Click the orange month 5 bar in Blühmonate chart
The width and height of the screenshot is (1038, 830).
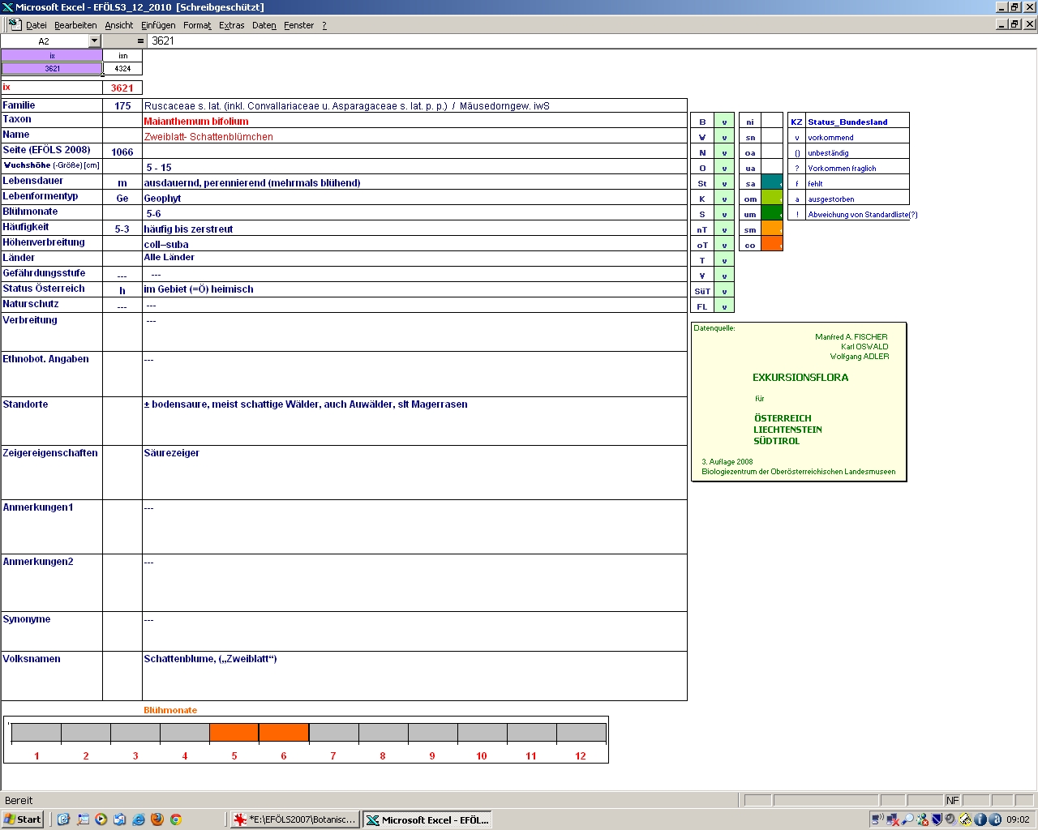pos(234,733)
